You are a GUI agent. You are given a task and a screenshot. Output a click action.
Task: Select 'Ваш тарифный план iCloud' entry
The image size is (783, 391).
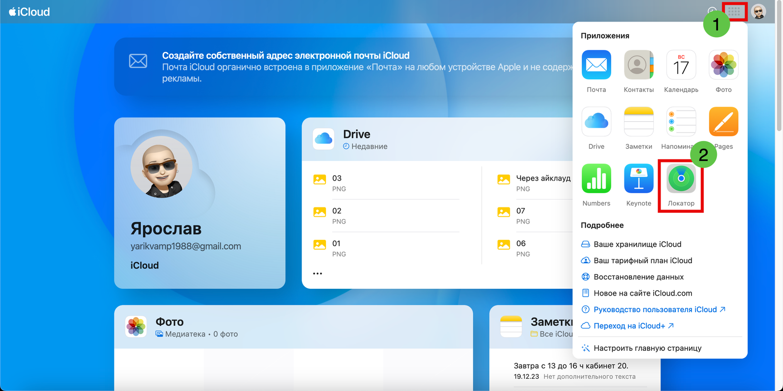(636, 260)
